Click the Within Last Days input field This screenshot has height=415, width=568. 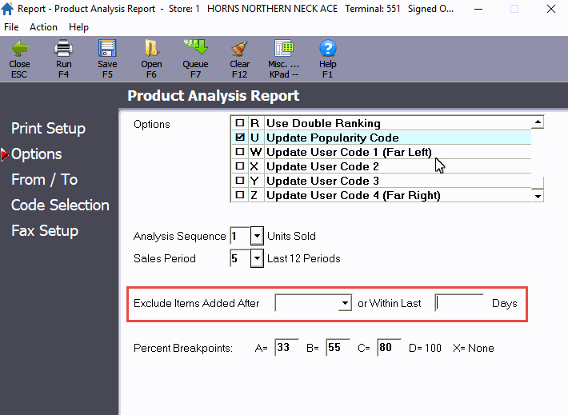click(459, 303)
